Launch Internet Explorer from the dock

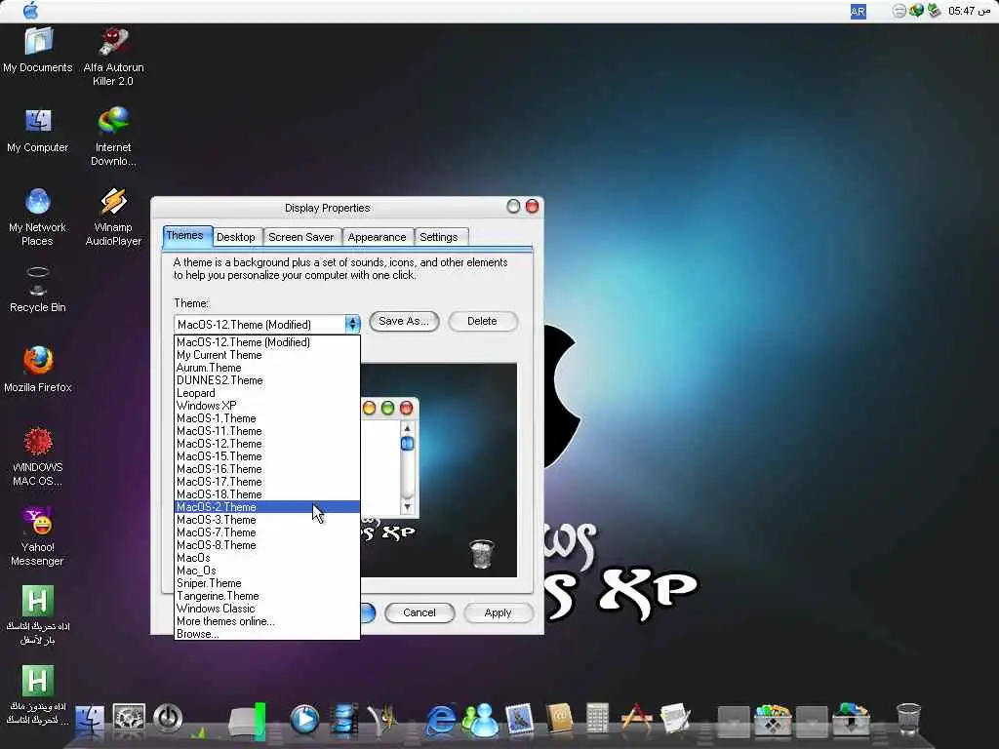pyautogui.click(x=440, y=721)
